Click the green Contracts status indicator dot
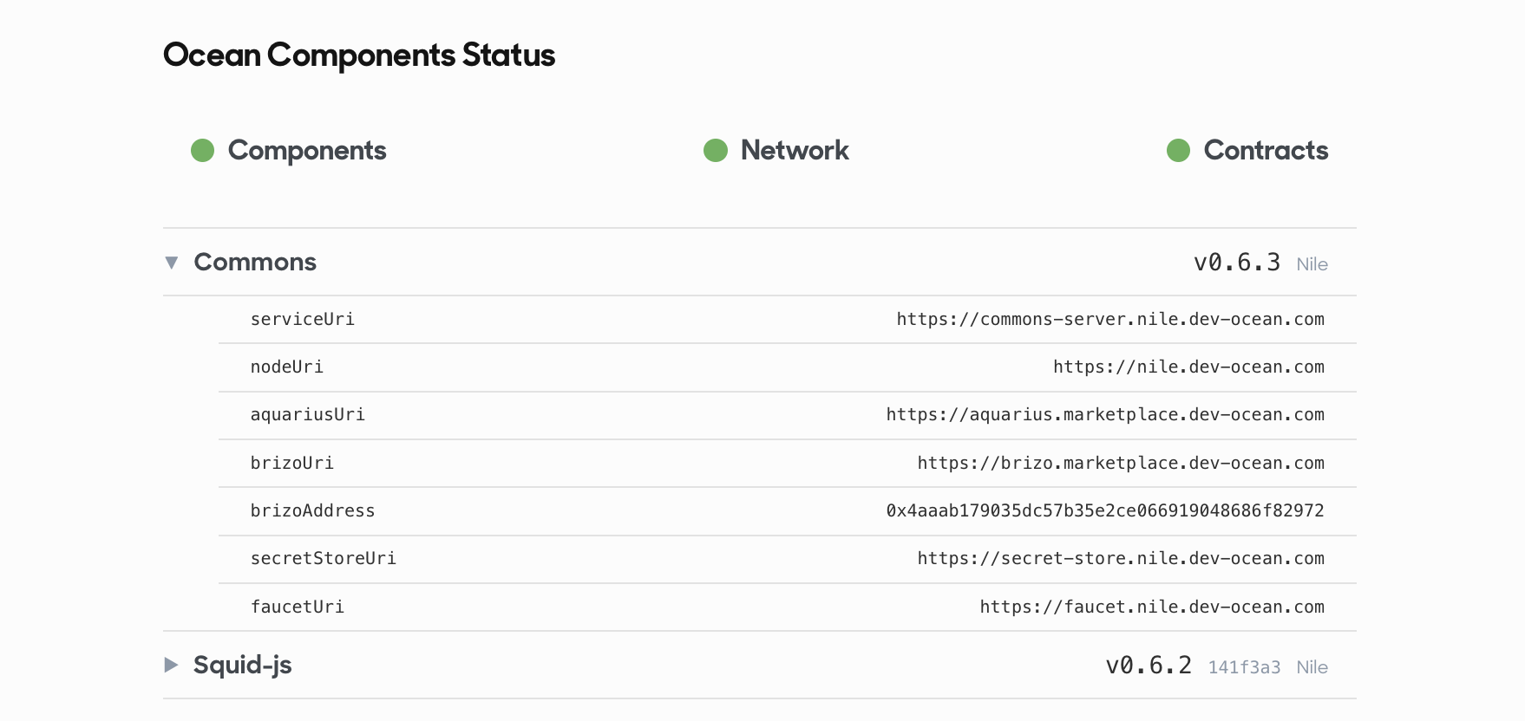The image size is (1525, 721). pyautogui.click(x=1178, y=150)
